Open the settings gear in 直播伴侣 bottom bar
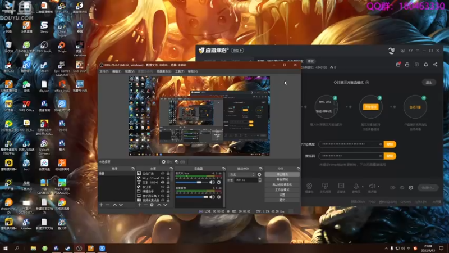The width and height of the screenshot is (449, 253). click(411, 188)
